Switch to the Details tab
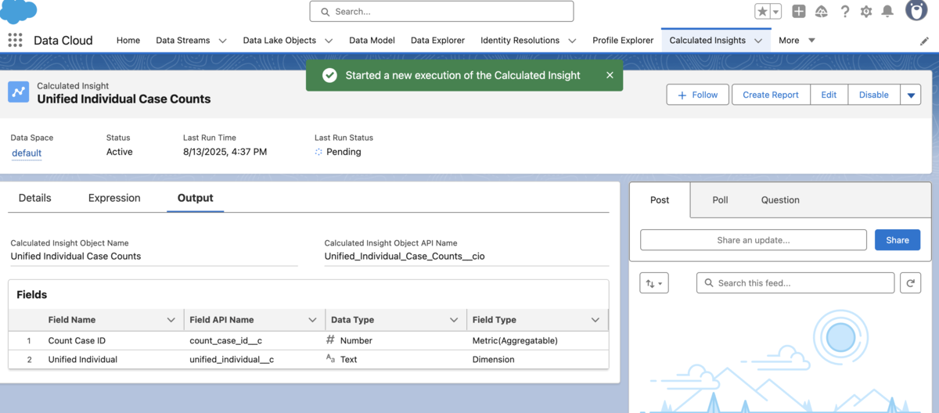The width and height of the screenshot is (939, 413). pyautogui.click(x=35, y=198)
